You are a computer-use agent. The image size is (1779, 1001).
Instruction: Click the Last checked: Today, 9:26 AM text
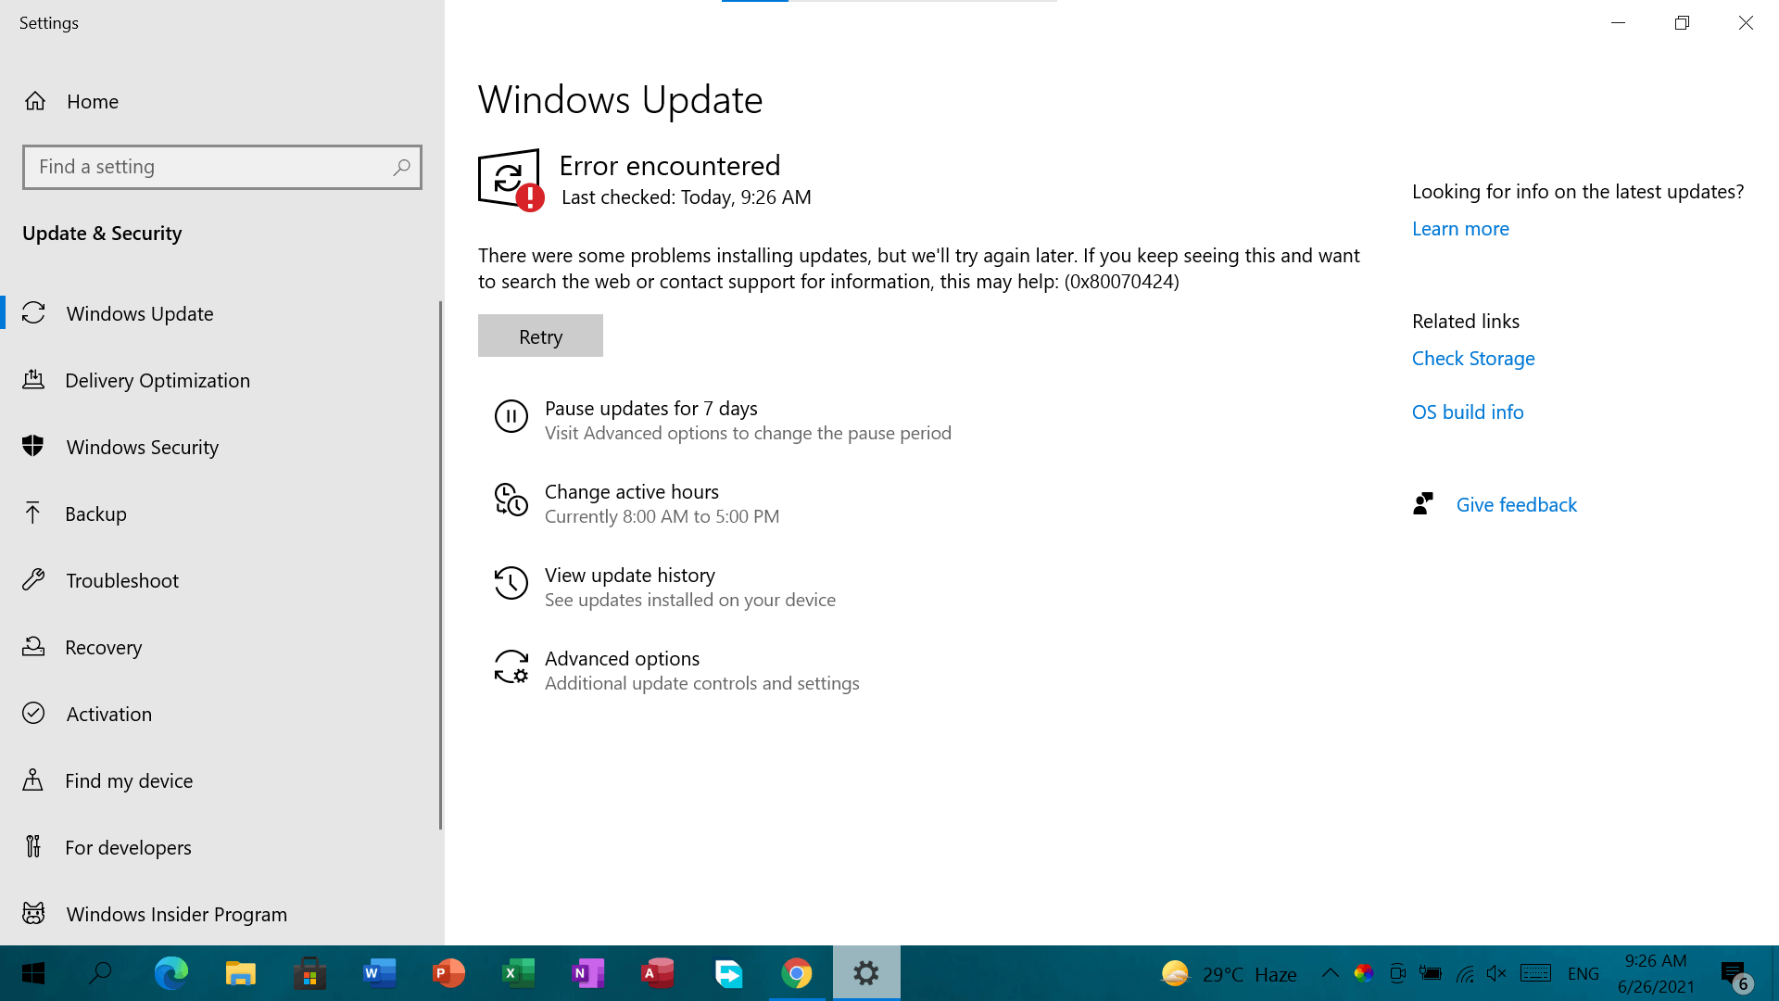pos(686,196)
